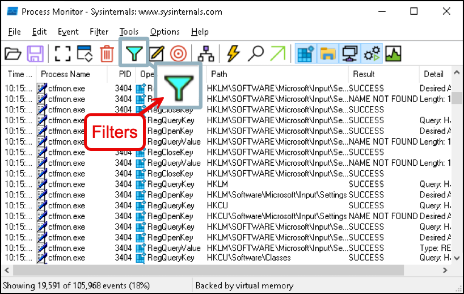
Task: Click PID 3404 in the HKCU path row
Action: [x=123, y=205]
